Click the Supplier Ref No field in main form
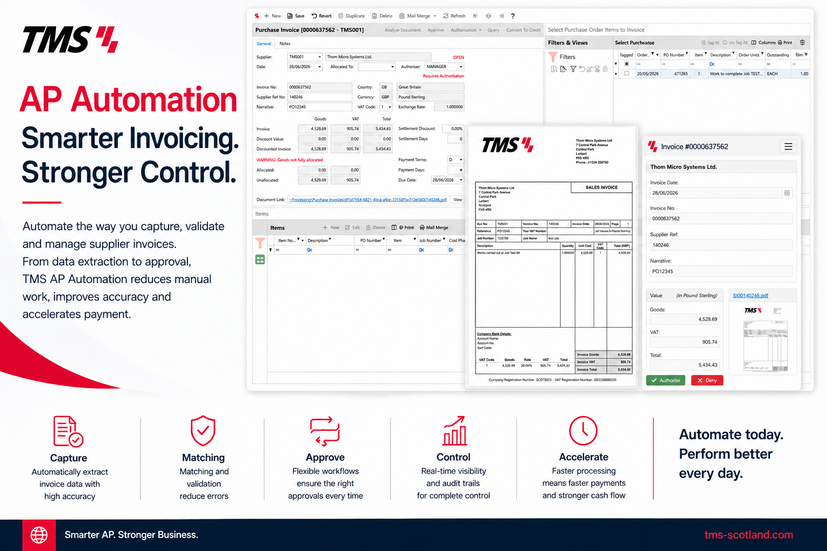 pyautogui.click(x=320, y=97)
